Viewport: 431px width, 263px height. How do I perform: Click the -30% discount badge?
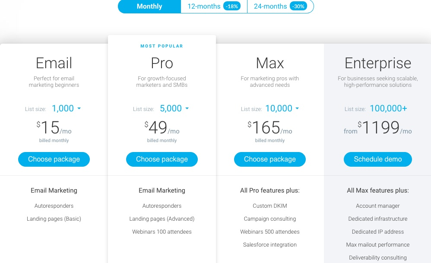[x=298, y=6]
